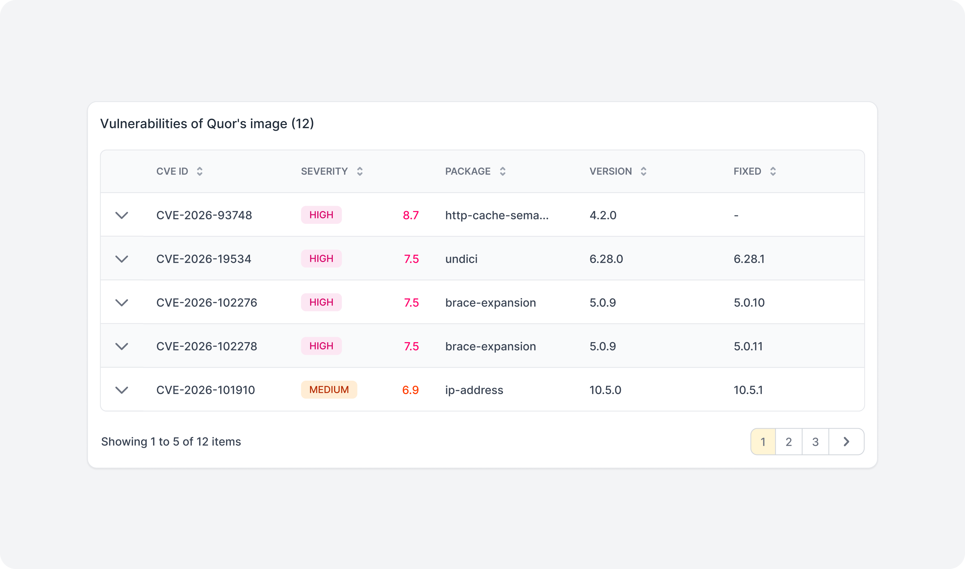This screenshot has height=569, width=965.
Task: Click the ip-address package name
Action: click(474, 390)
